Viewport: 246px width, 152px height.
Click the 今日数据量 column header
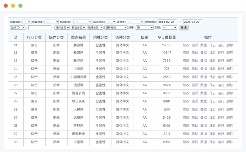167,37
